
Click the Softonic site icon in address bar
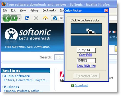(x=55, y=18)
